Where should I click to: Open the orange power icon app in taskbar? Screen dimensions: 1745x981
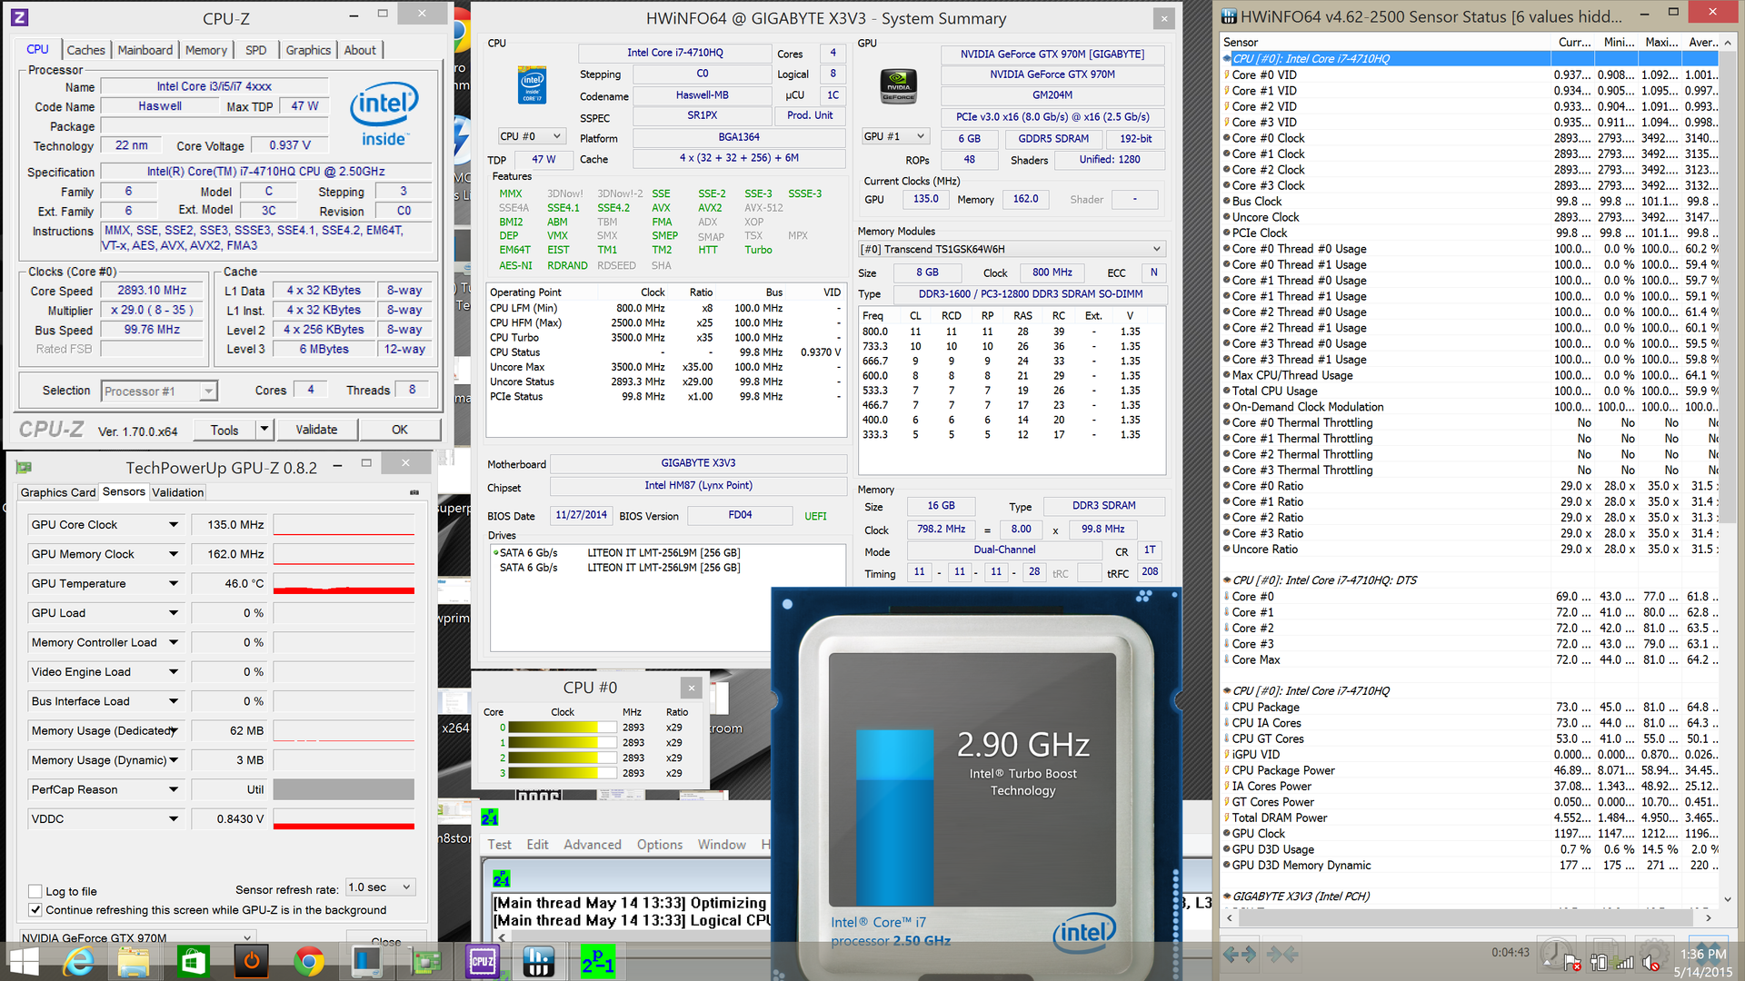pos(252,961)
